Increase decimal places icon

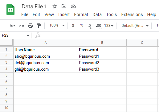coord(99,26)
